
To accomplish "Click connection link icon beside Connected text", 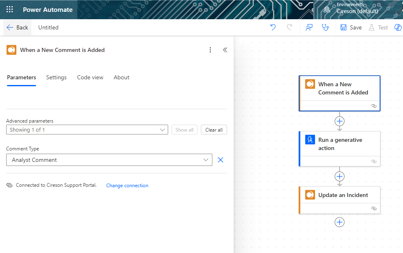I will 9,185.
